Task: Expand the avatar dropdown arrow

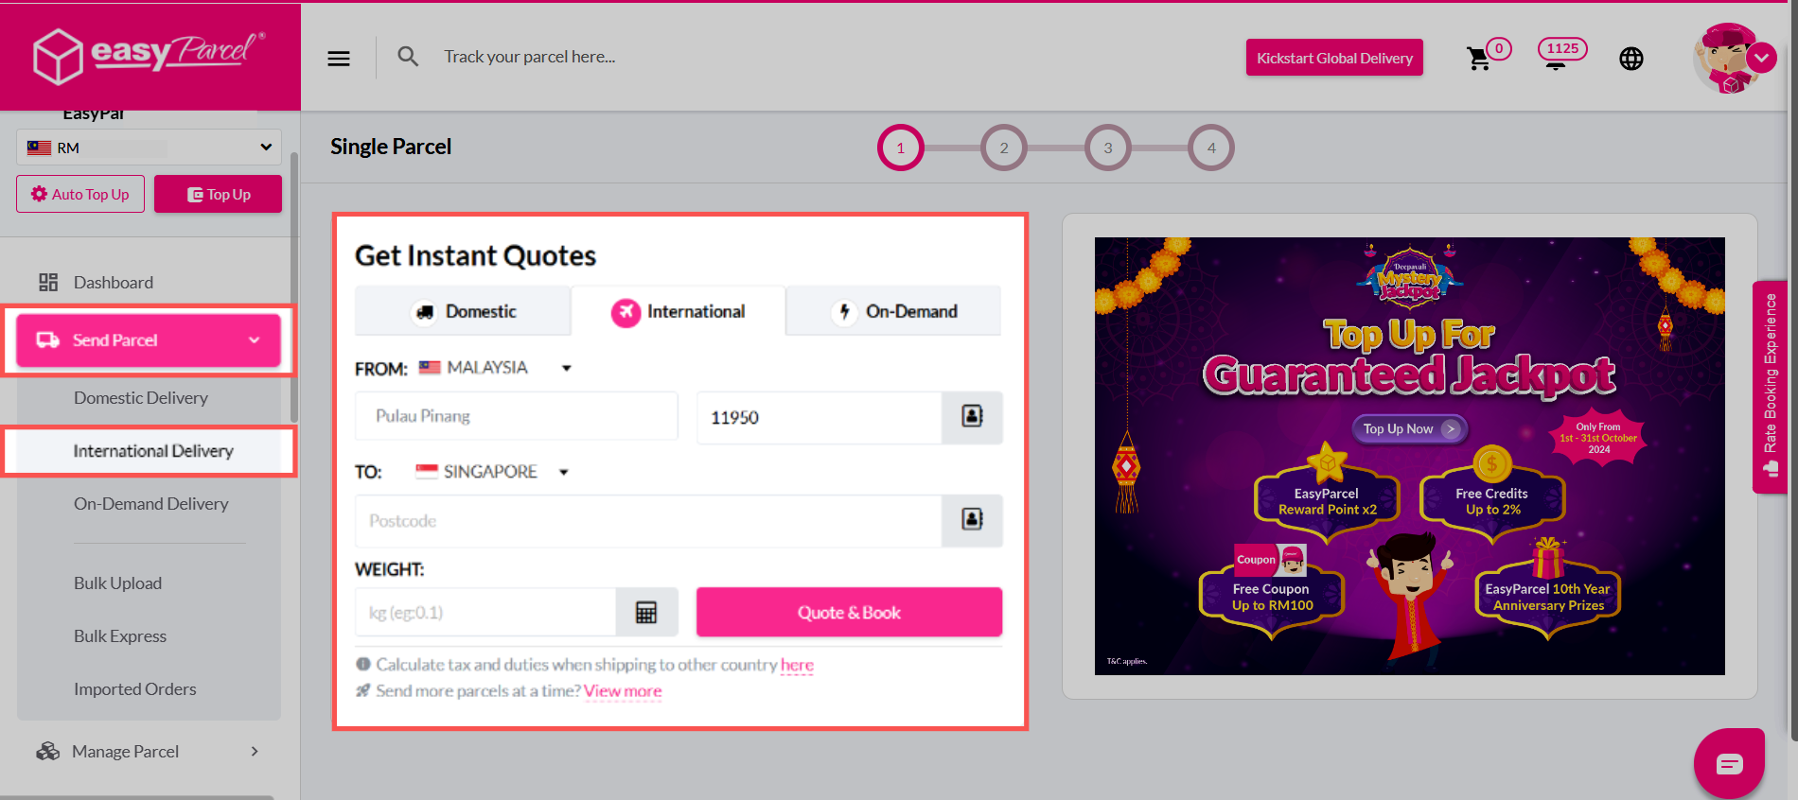Action: tap(1761, 58)
